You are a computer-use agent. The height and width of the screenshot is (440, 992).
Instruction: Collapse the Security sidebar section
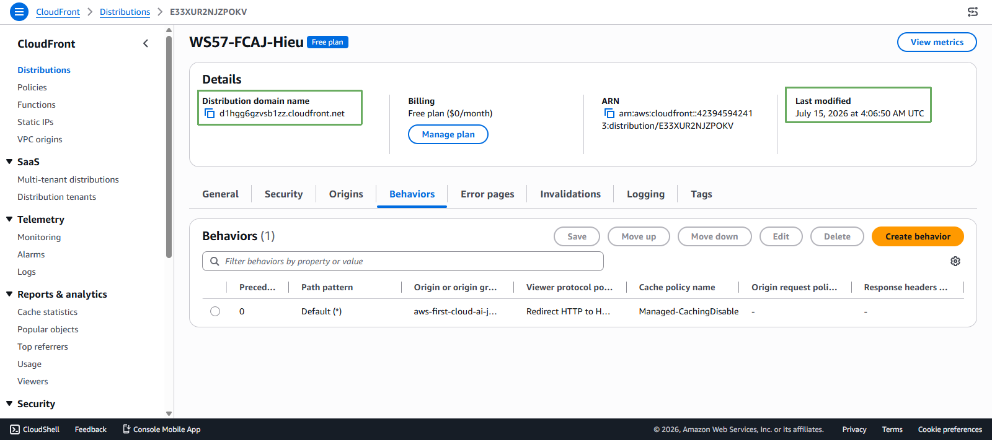coord(9,403)
